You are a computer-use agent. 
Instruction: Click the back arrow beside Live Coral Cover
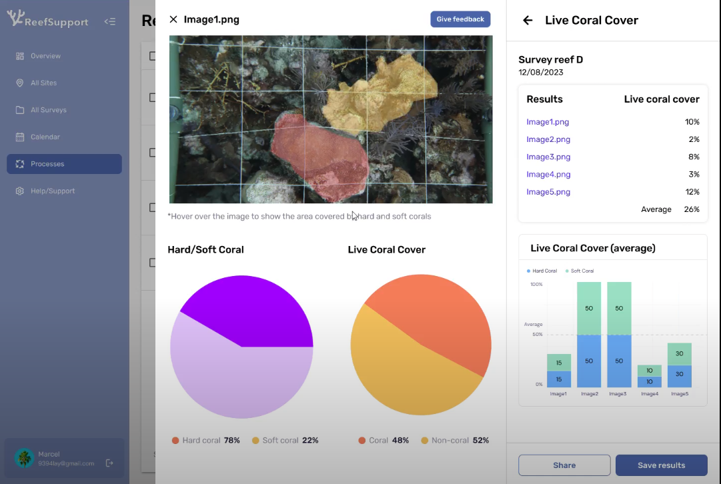point(528,21)
